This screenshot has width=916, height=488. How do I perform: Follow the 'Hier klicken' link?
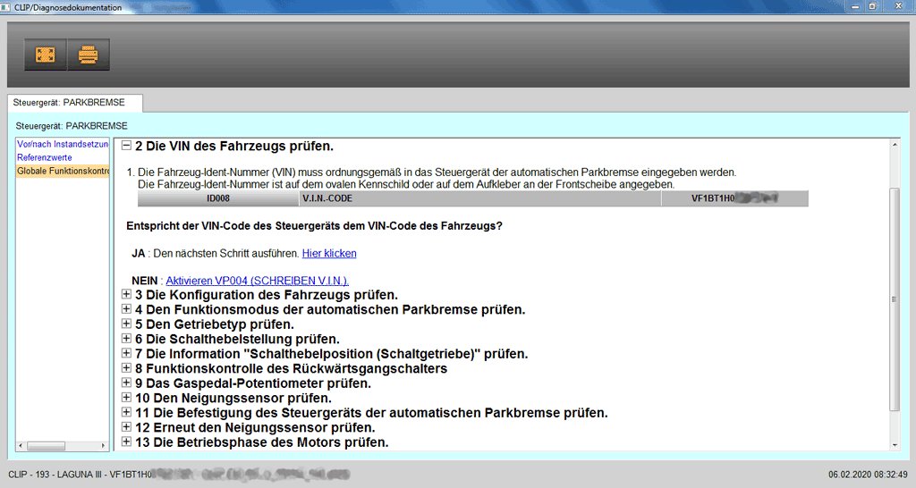point(328,254)
